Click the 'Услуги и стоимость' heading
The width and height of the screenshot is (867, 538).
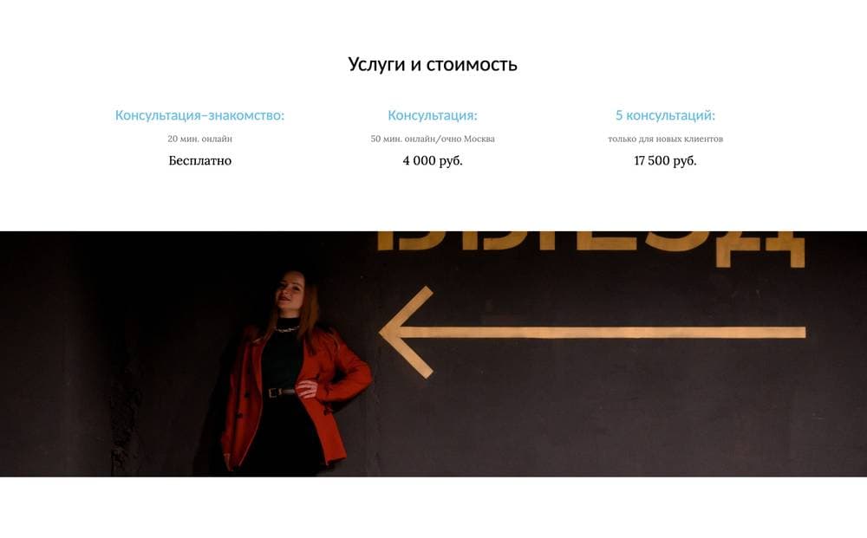(433, 65)
